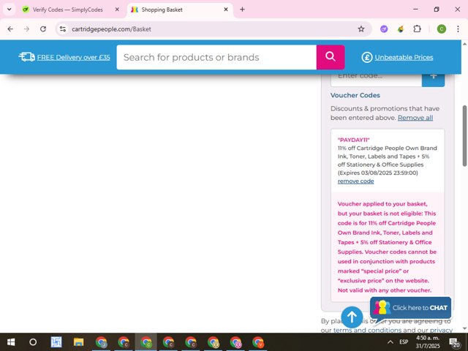Open the colorful extension icon beside puzzle icon

(401, 29)
